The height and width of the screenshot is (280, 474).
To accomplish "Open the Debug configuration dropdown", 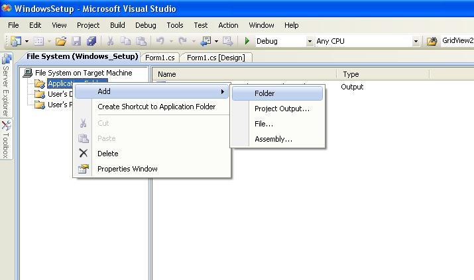I will [310, 41].
